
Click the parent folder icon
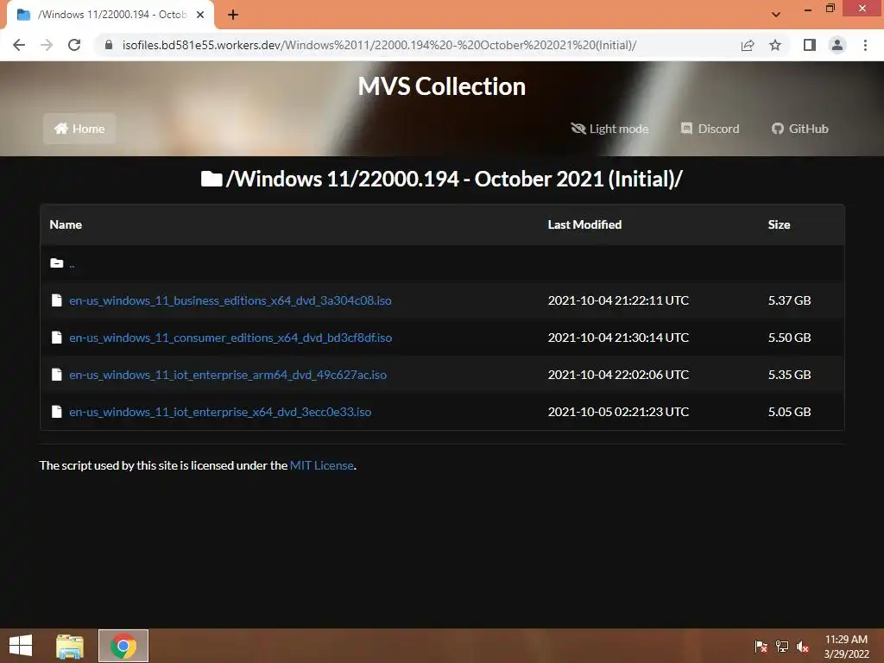pos(56,262)
